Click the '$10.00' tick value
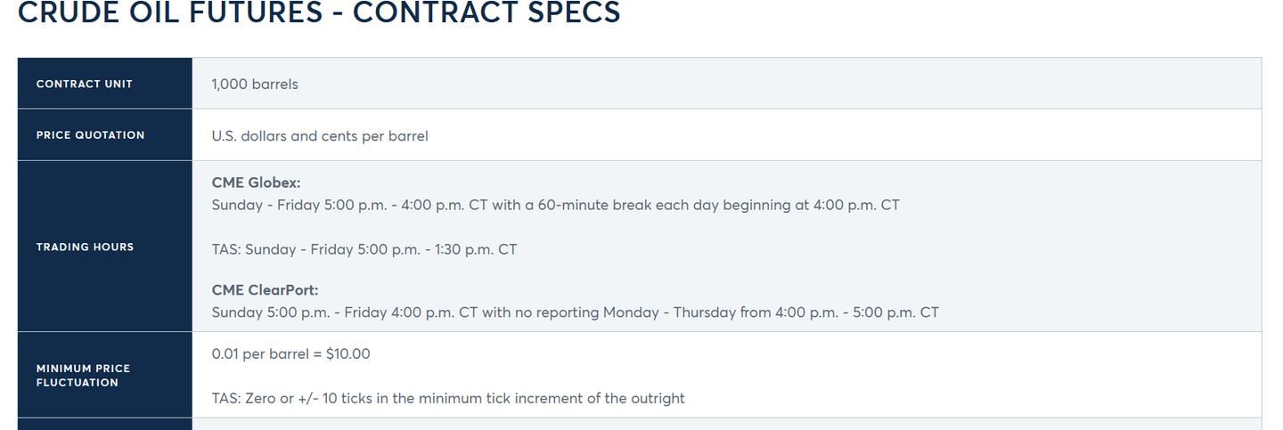 (x=348, y=353)
